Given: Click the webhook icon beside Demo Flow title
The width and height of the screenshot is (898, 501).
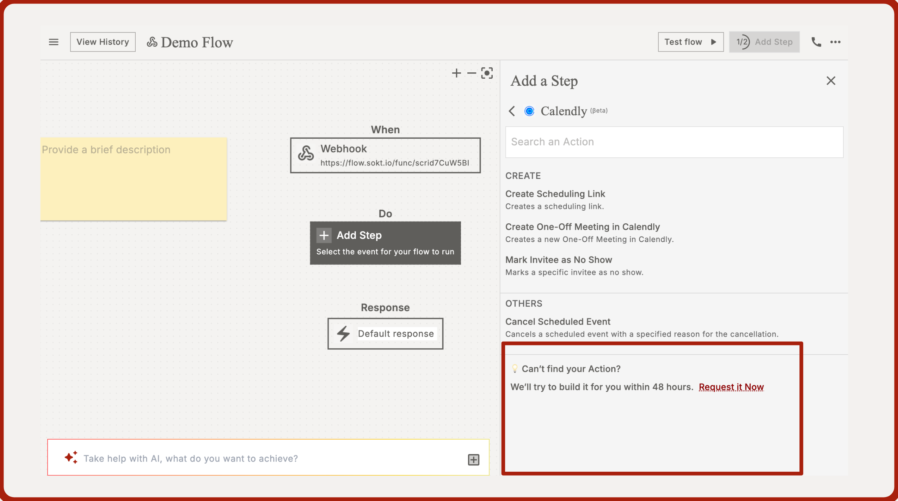Looking at the screenshot, I should tap(152, 42).
